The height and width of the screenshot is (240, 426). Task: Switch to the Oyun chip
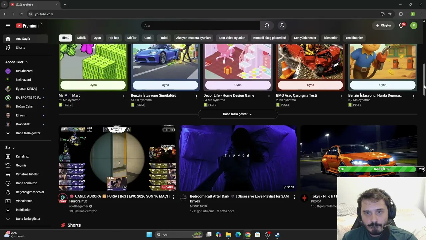coord(97,38)
